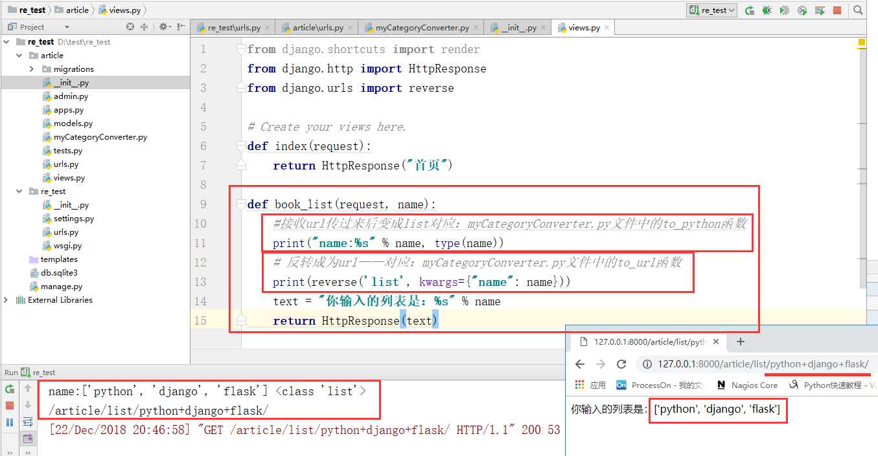The width and height of the screenshot is (878, 456).
Task: Open Project panel settings gear
Action: tap(165, 27)
